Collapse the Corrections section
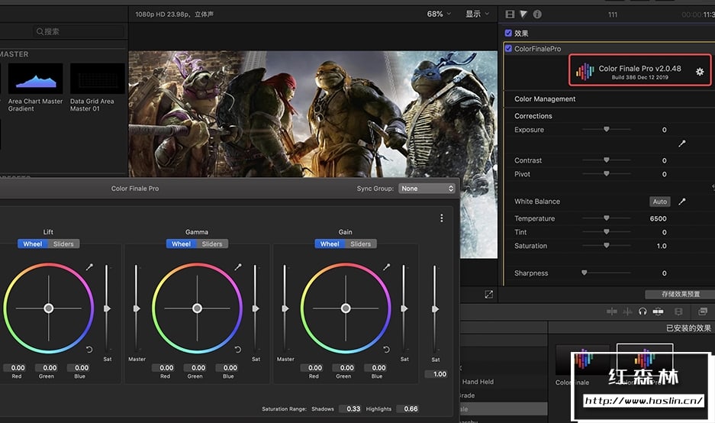 533,116
